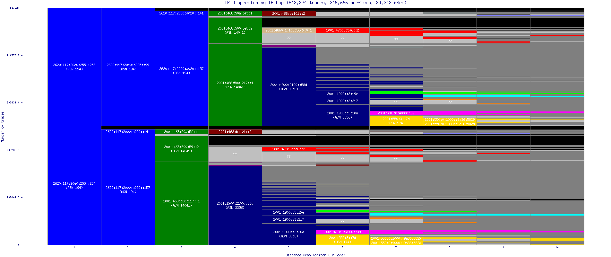The height and width of the screenshot is (257, 611).
Task: Click yellow 2001:550:3::7d block in hop 6
Action: pyautogui.click(x=343, y=240)
